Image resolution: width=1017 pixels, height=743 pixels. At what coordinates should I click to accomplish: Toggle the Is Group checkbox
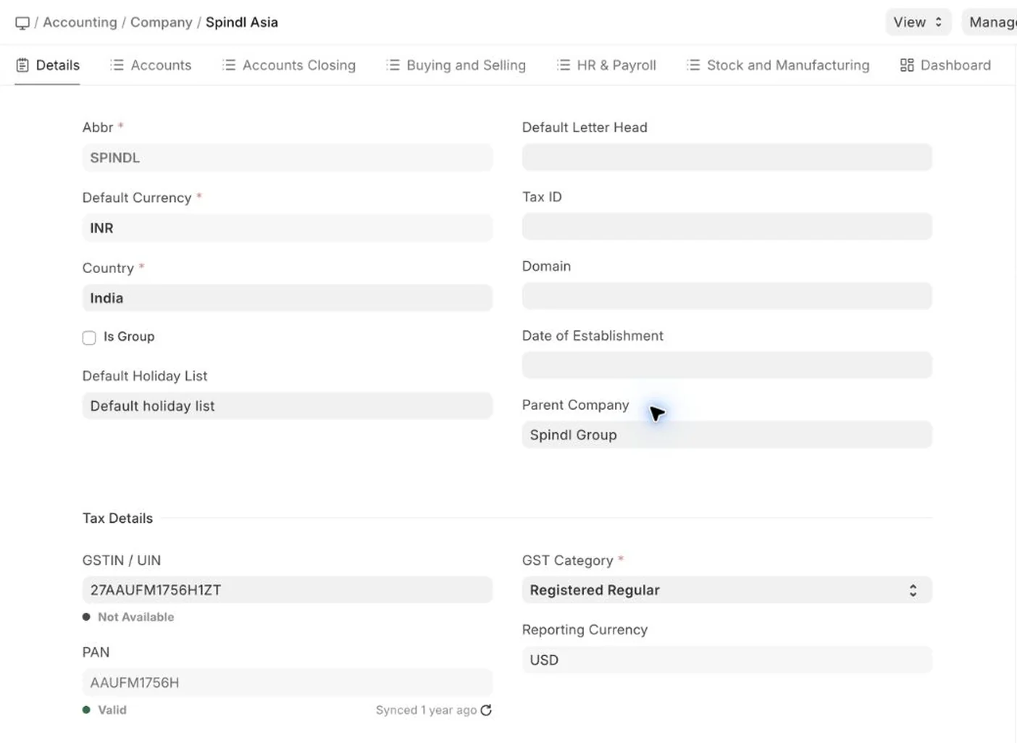click(89, 337)
